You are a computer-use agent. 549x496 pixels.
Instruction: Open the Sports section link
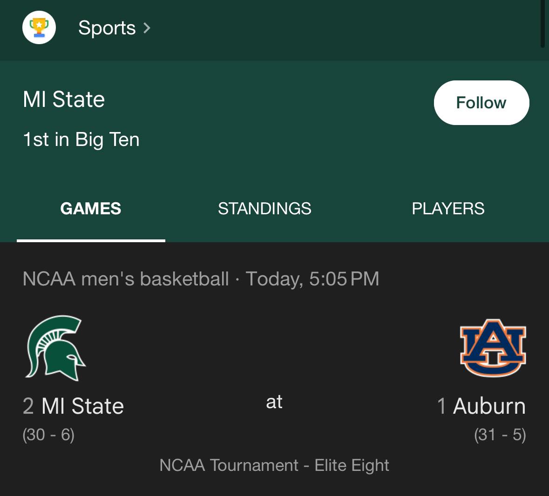click(x=107, y=28)
